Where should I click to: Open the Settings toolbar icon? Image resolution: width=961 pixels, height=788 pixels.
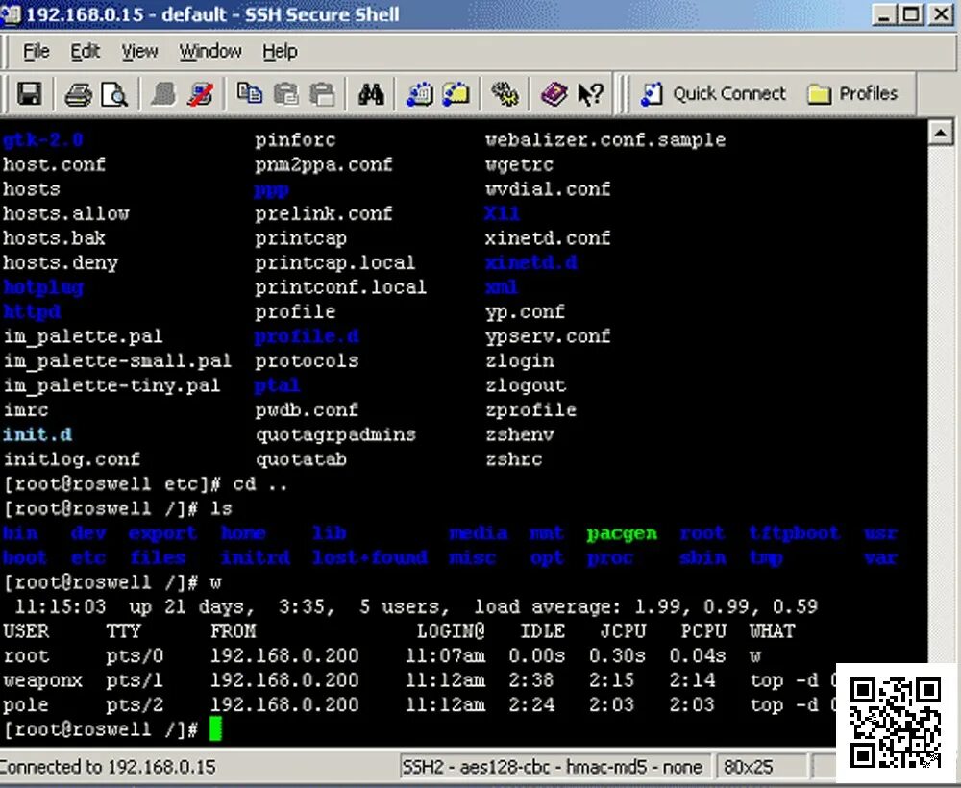tap(505, 94)
